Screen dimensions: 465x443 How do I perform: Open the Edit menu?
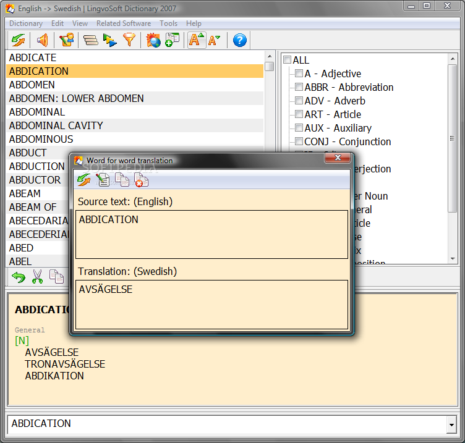58,23
